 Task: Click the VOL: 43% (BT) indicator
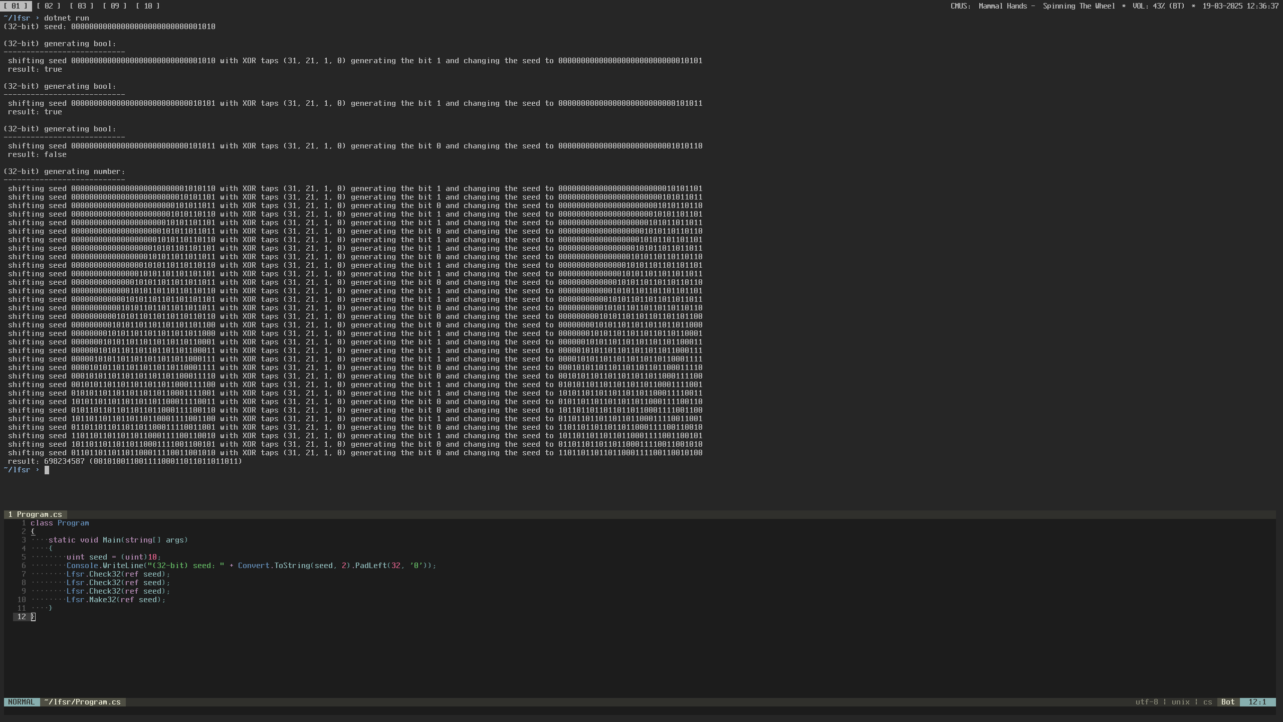(1160, 6)
